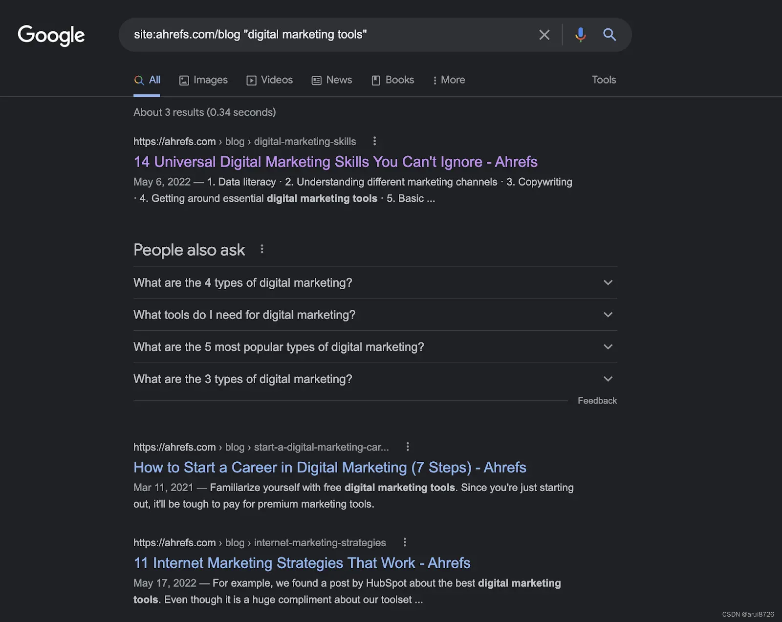Screen dimensions: 782x622
Task: Expand 'What tools do I need for digital marketing?'
Action: tap(375, 315)
